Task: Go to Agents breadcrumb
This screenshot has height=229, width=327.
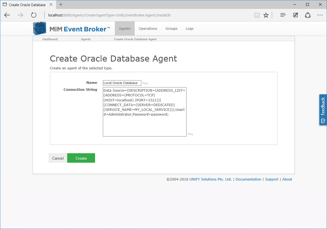Action: (x=86, y=39)
